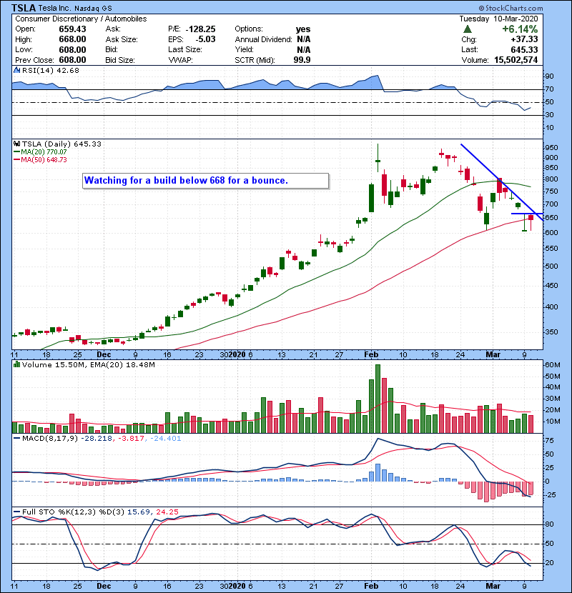Click the TSLA (Daily) 645.33 chart label
The image size is (572, 593).
61,144
